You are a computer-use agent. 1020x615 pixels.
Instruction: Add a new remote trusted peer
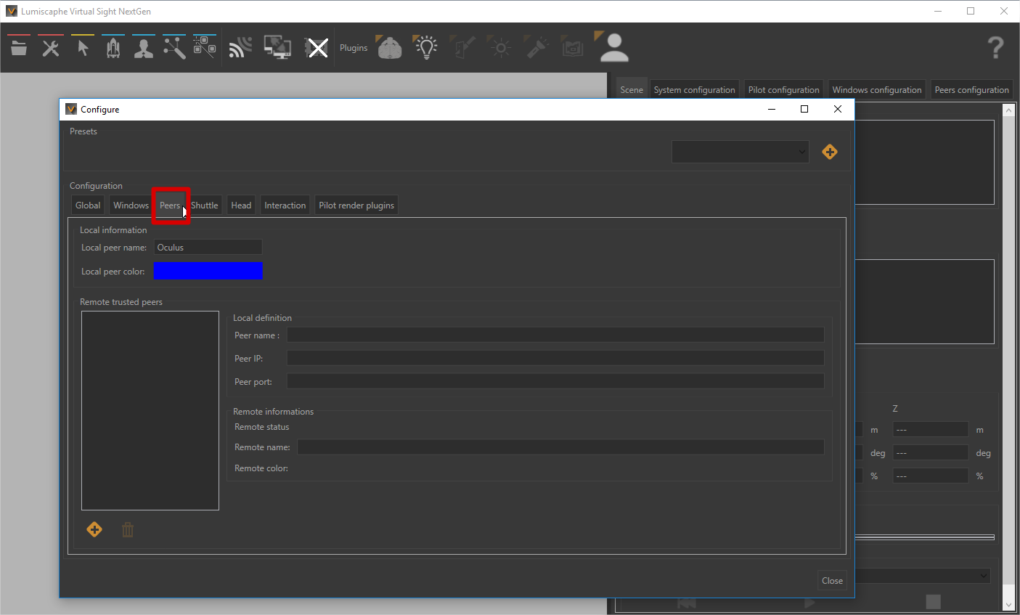94,530
